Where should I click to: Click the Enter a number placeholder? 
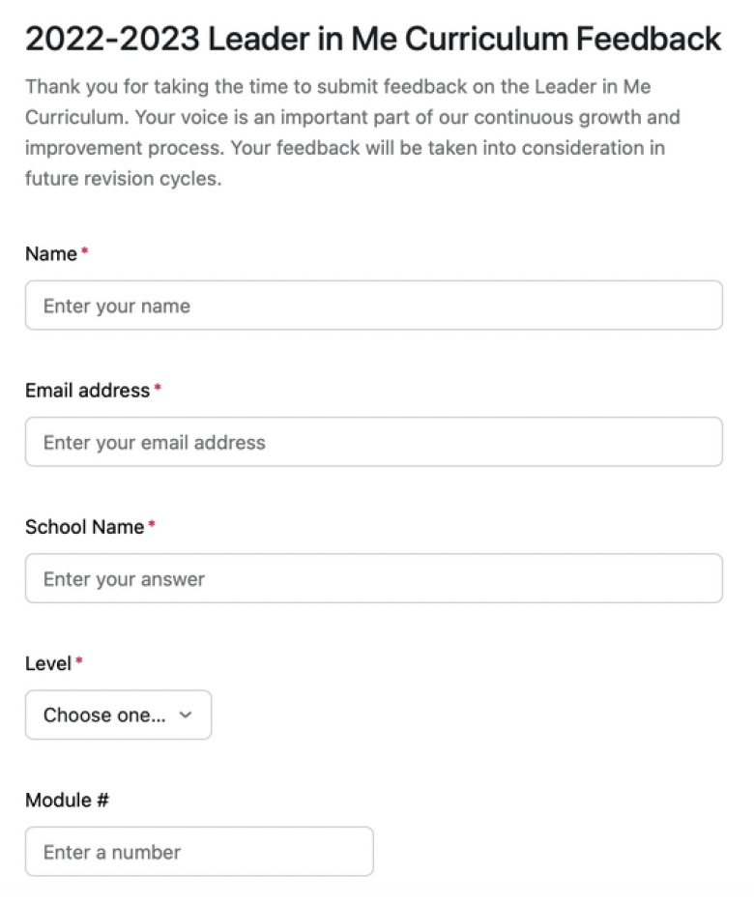coord(109,852)
